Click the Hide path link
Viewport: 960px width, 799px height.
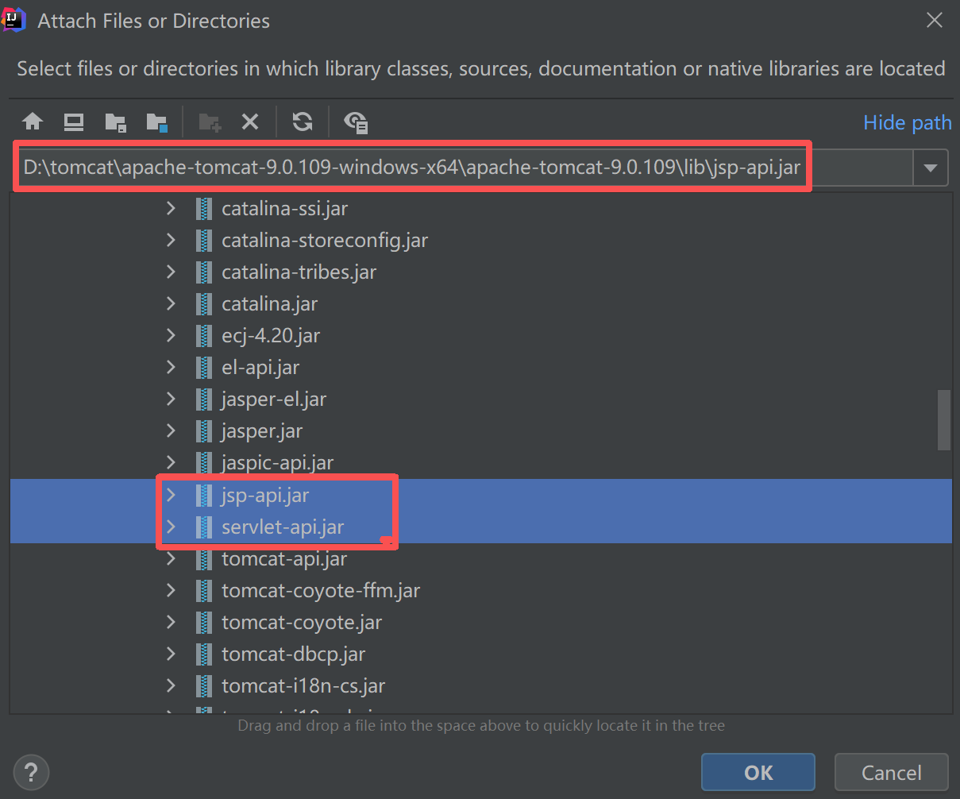pyautogui.click(x=908, y=122)
